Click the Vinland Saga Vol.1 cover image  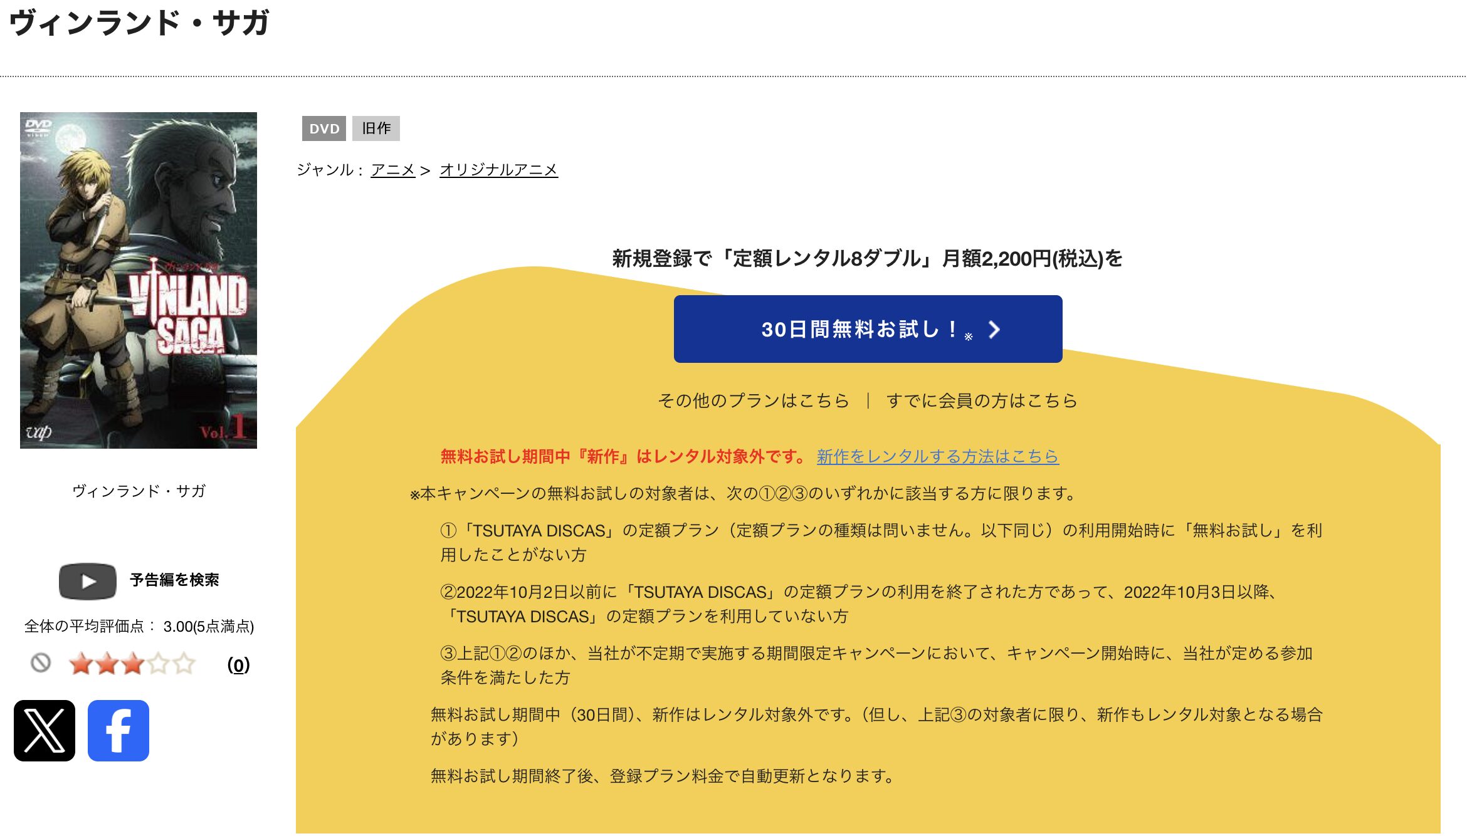(x=139, y=280)
